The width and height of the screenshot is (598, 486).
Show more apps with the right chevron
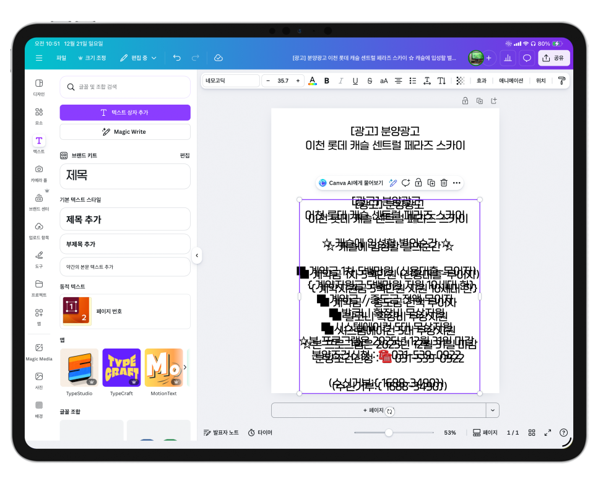point(185,367)
